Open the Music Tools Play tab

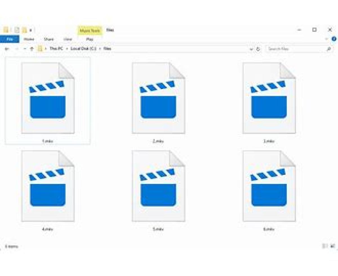point(90,39)
